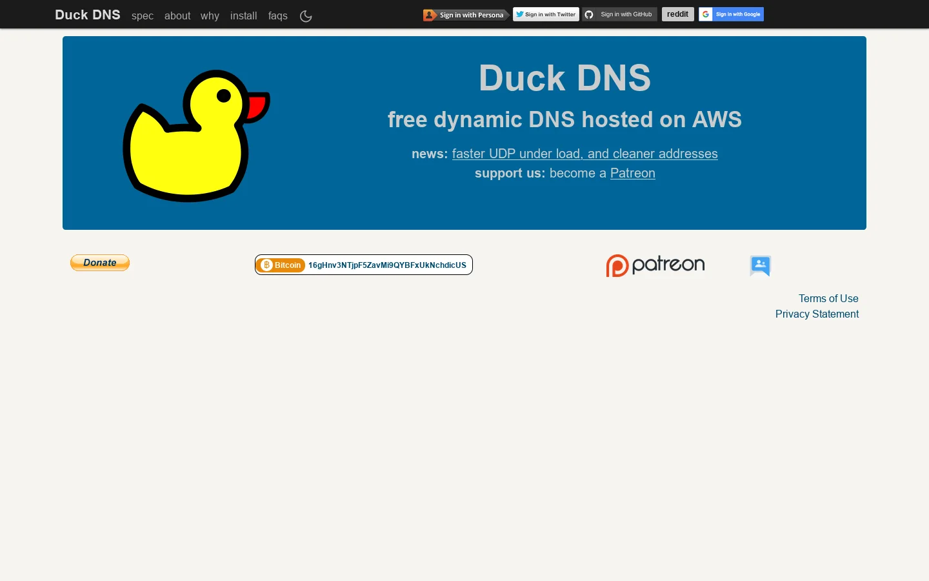929x581 pixels.
Task: Click the orange Bitcoin badge
Action: [x=281, y=265]
